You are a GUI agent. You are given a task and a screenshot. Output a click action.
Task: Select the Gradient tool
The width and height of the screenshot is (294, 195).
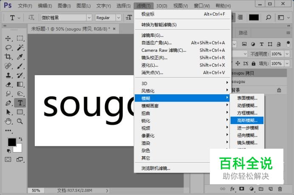tap(20, 85)
